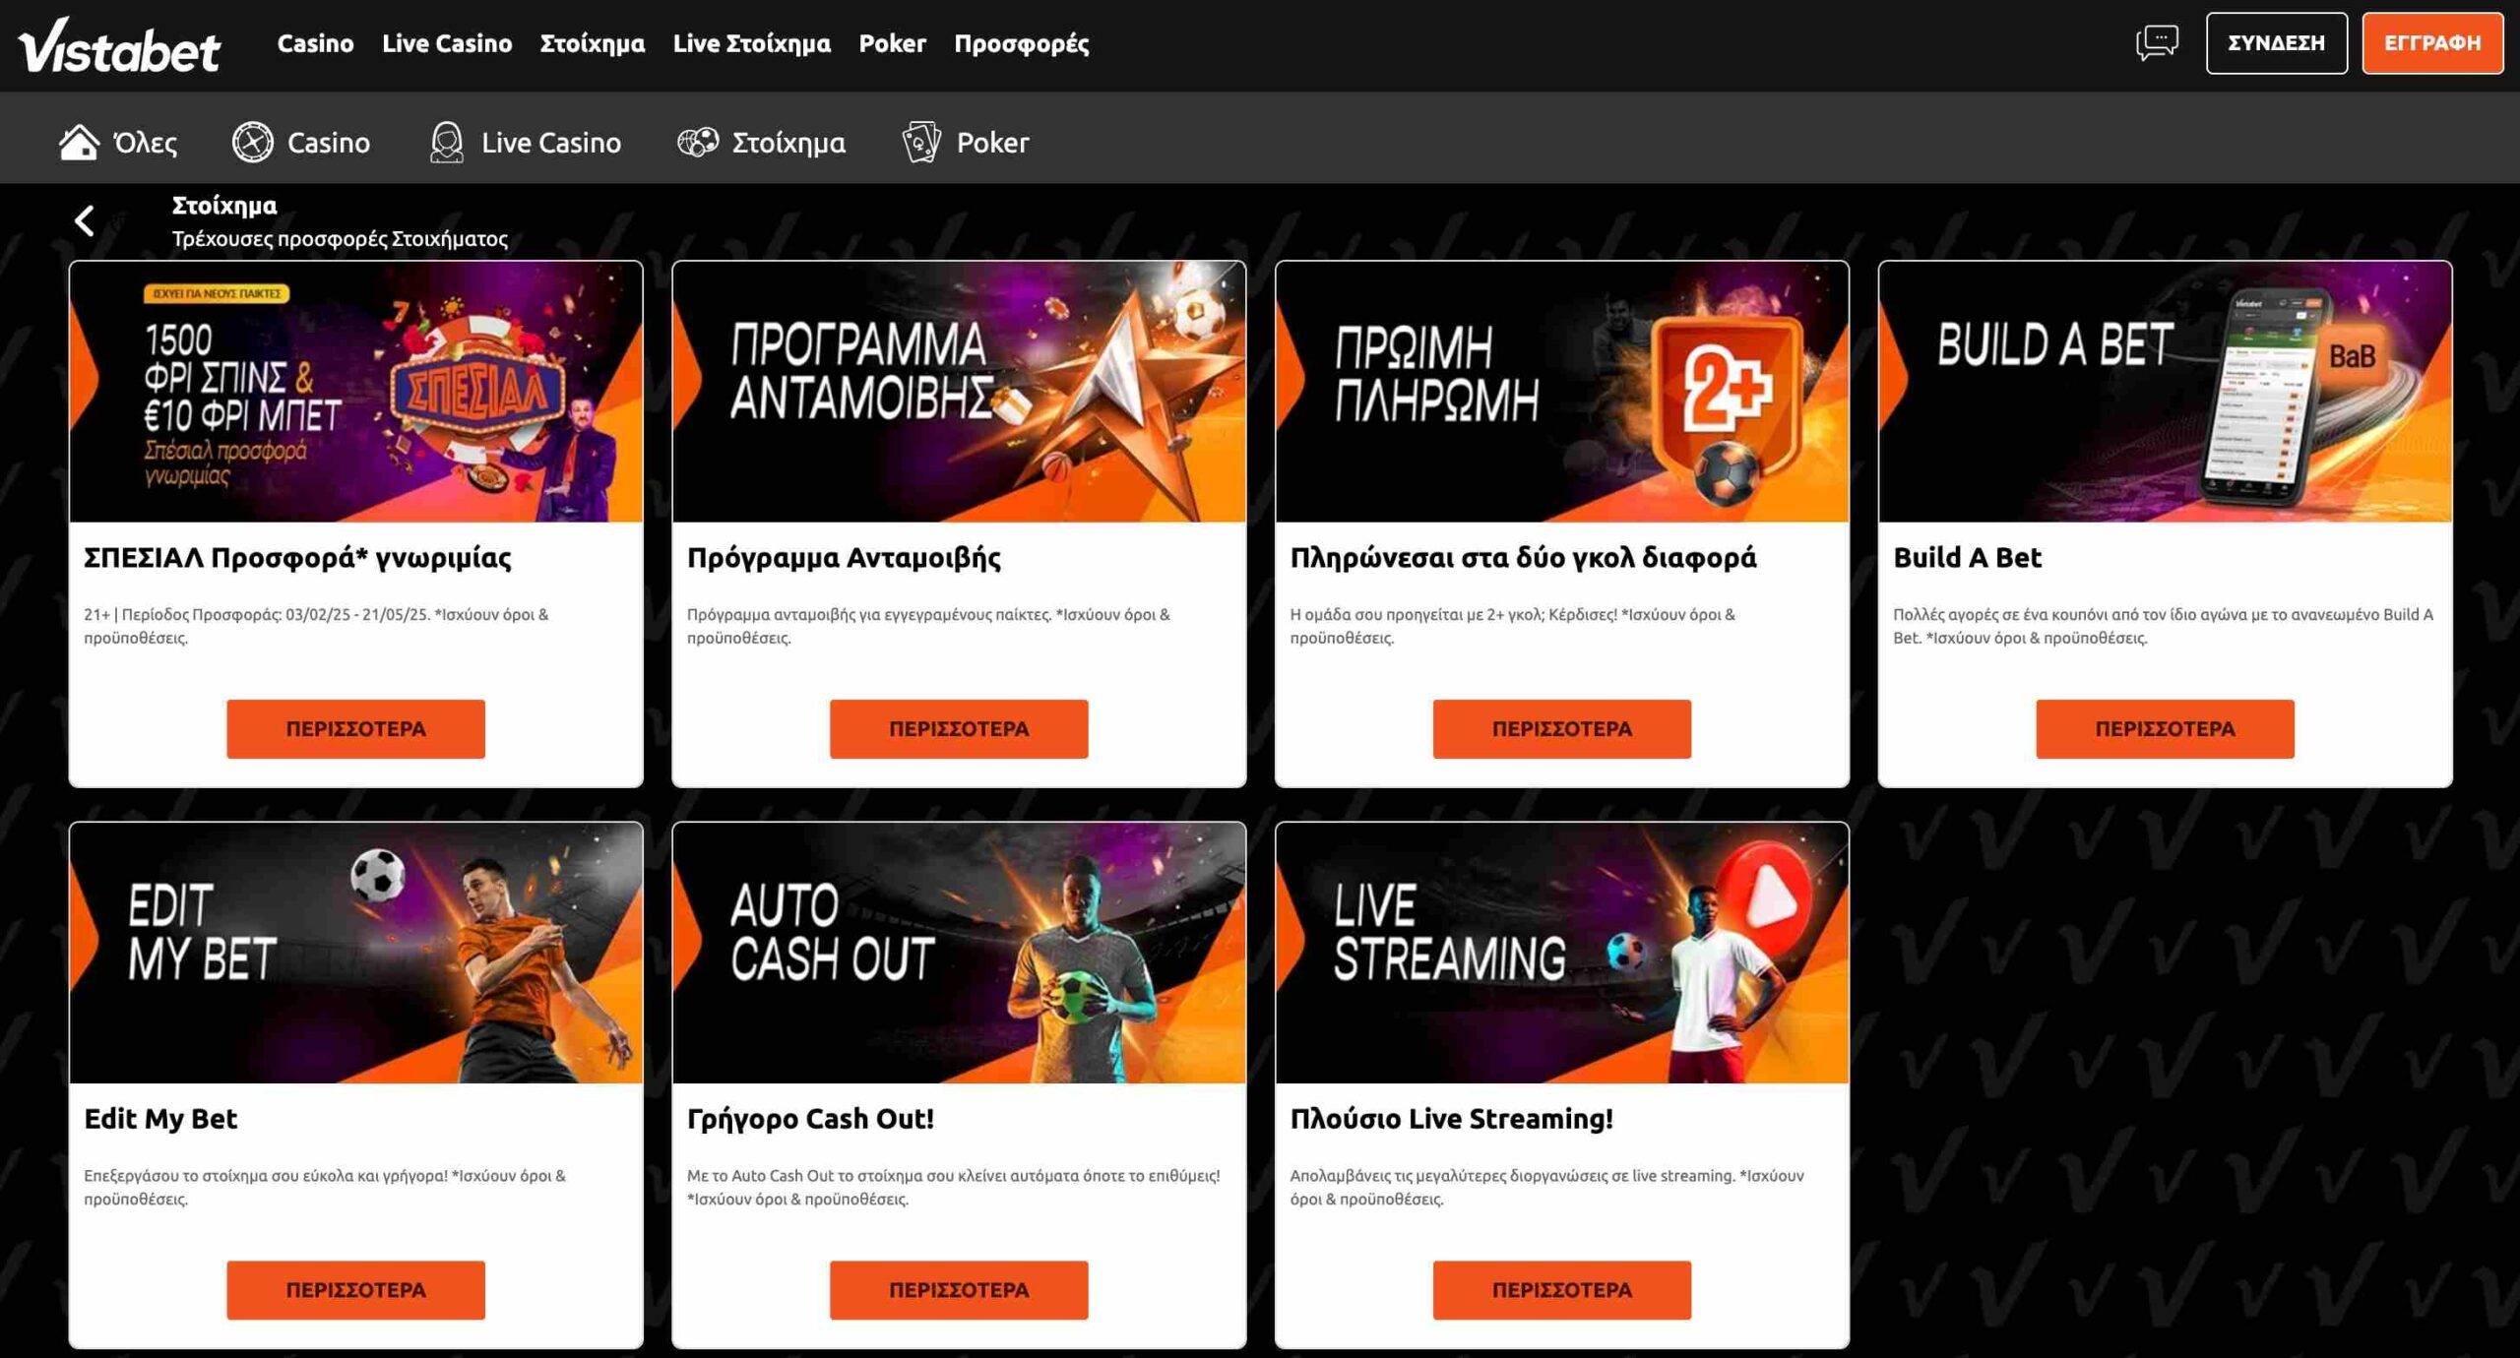Screen dimensions: 2520x1358
Task: Open Casino in top navigation
Action: (x=315, y=43)
